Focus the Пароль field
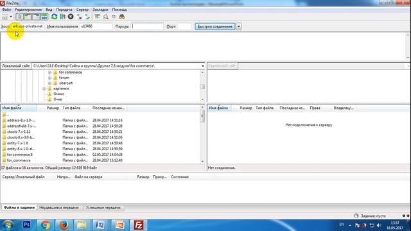This screenshot has height=231, width=411. (147, 26)
